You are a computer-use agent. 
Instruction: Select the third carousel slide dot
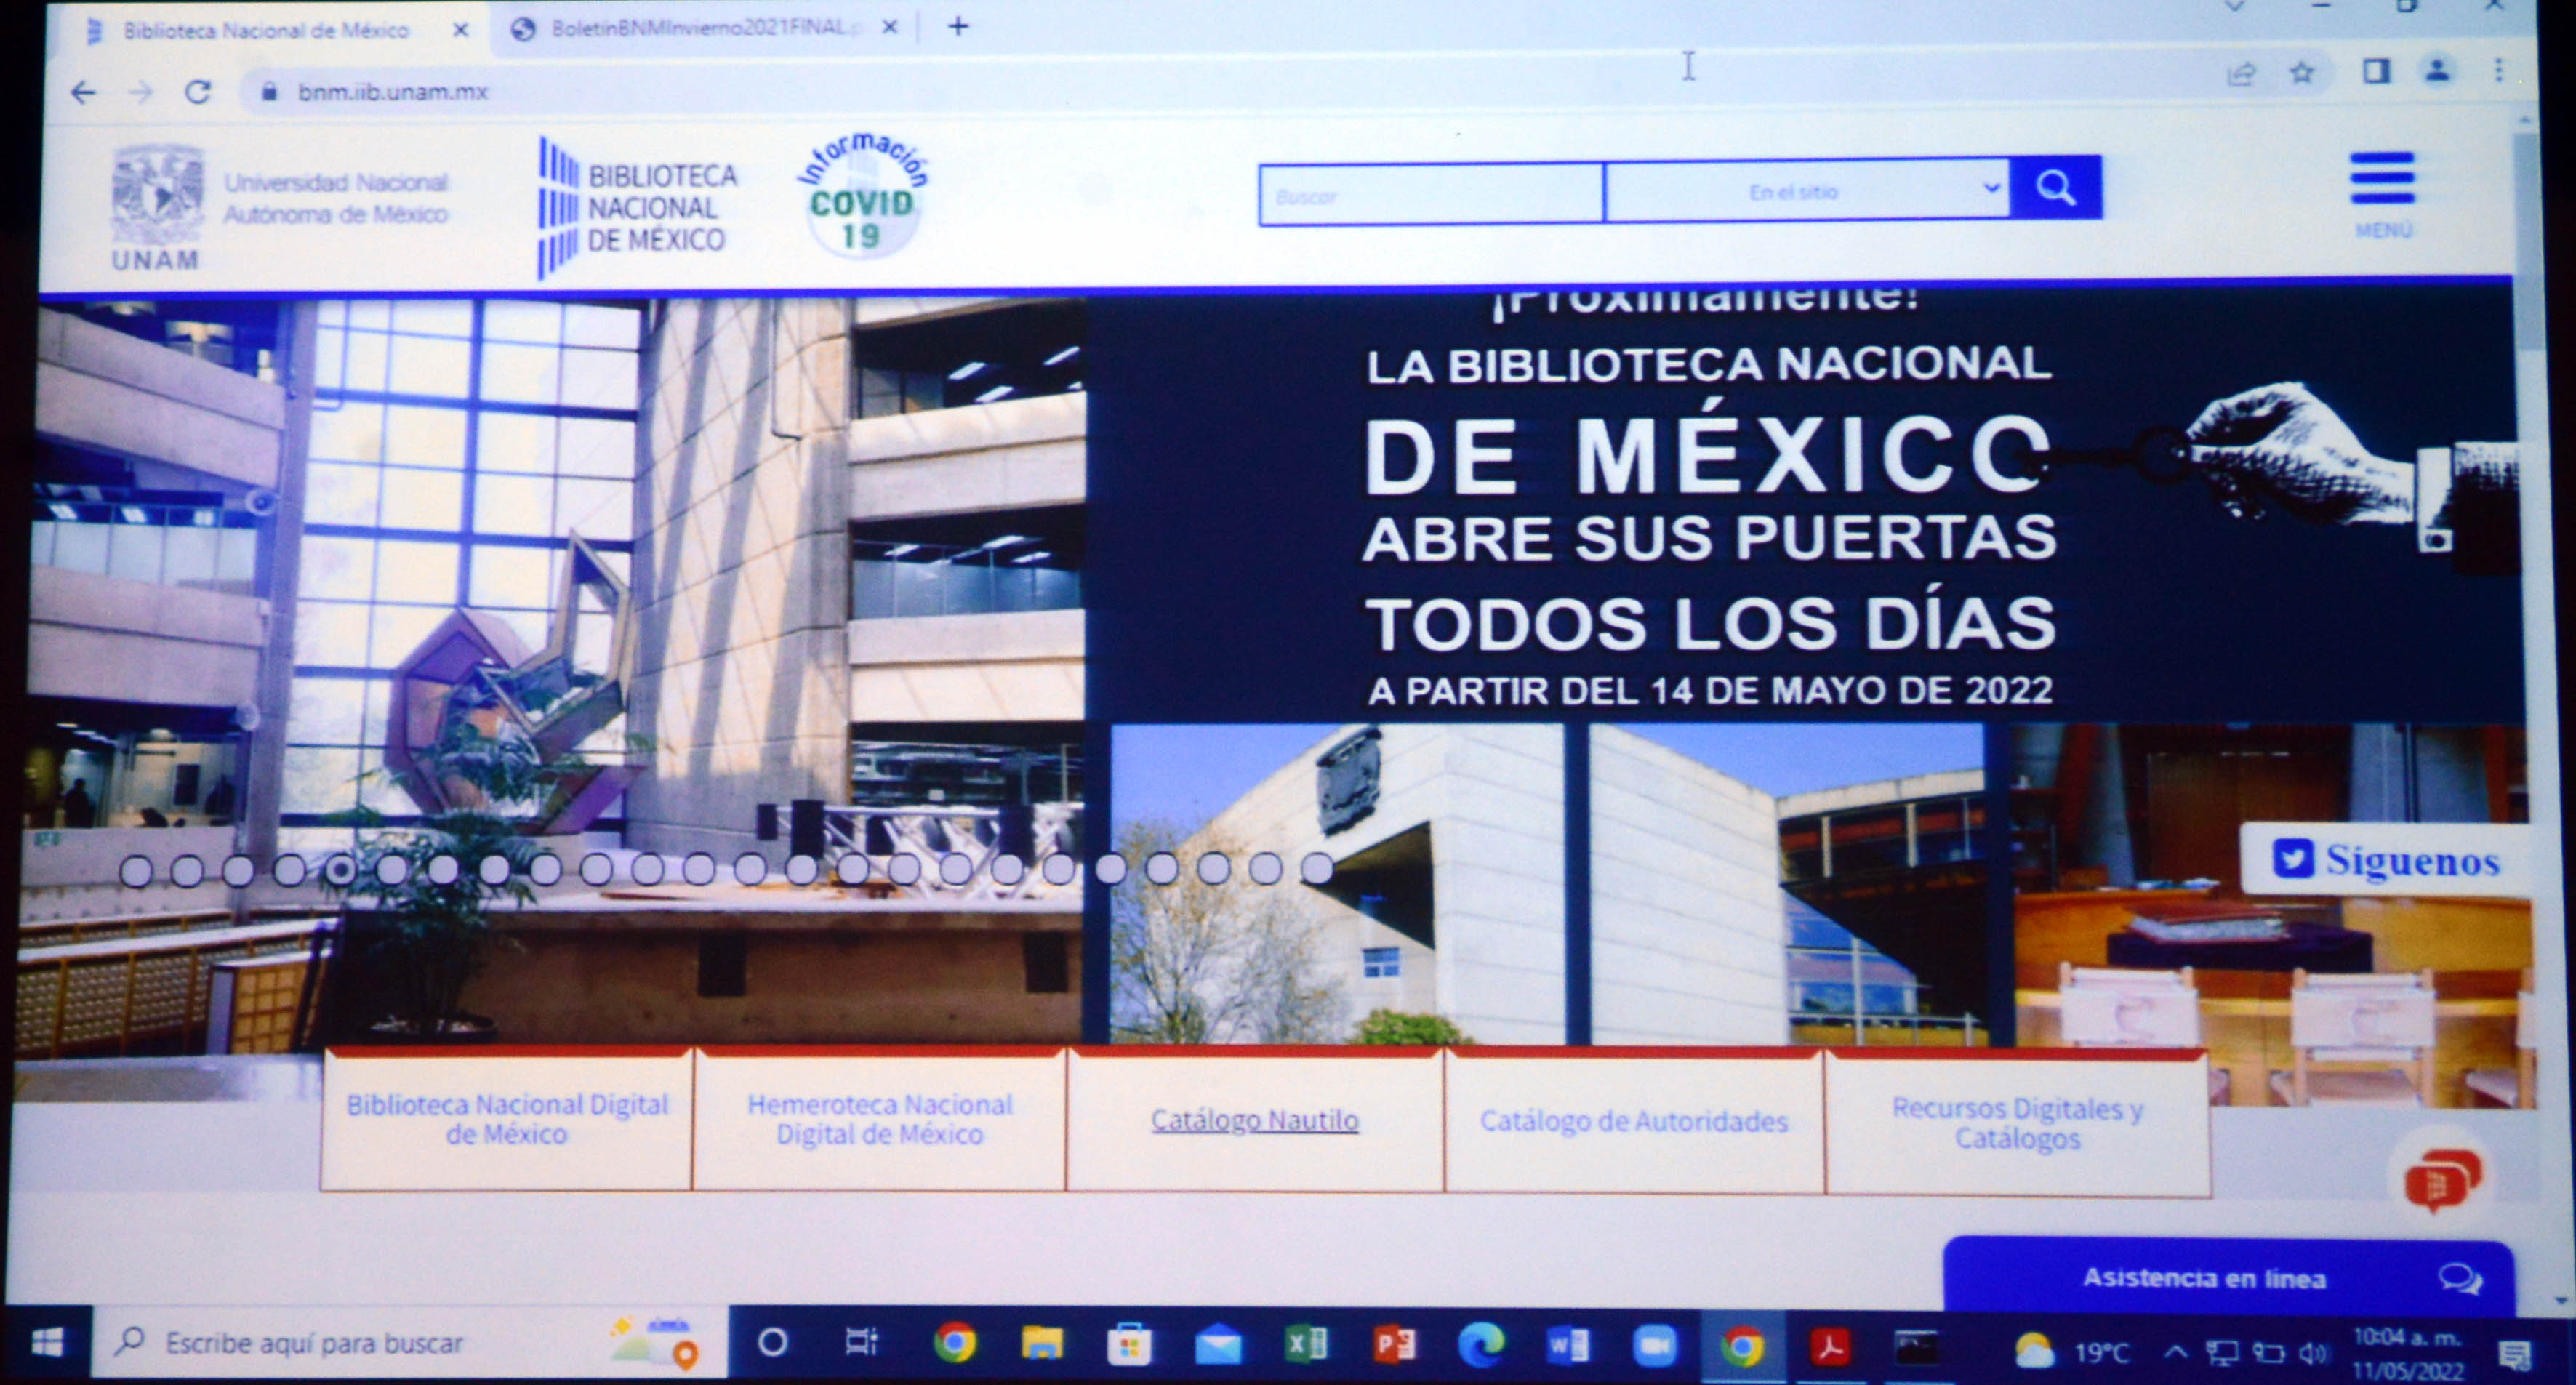click(x=238, y=871)
